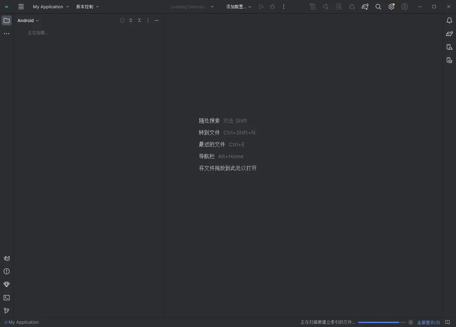
Task: Pause the background file indexing
Action: (x=411, y=322)
